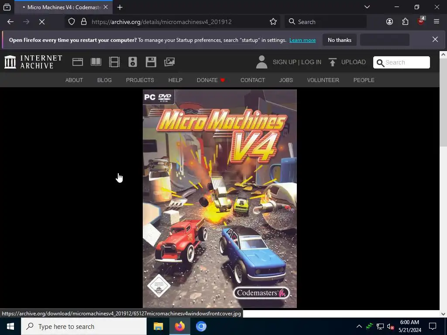Open the Internet Archive home logo
Screen dimensions: 447x335
click(x=33, y=62)
